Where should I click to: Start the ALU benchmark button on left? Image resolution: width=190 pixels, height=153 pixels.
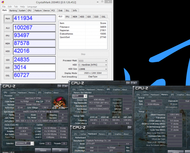(x=8, y=28)
